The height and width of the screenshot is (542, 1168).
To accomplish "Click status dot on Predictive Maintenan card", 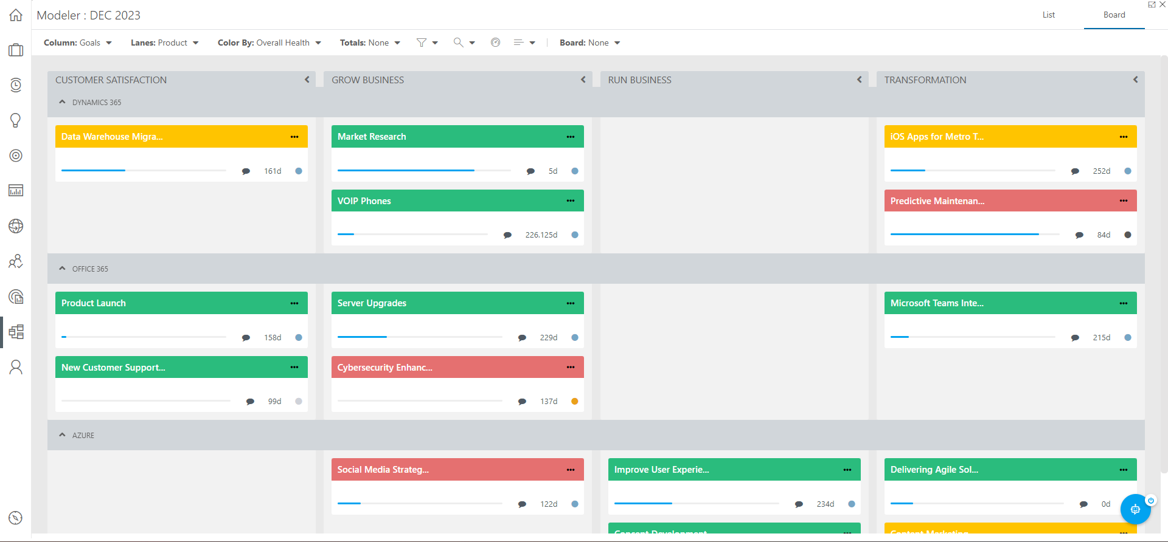I will pyautogui.click(x=1128, y=235).
